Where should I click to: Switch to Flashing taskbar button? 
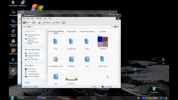(47, 98)
